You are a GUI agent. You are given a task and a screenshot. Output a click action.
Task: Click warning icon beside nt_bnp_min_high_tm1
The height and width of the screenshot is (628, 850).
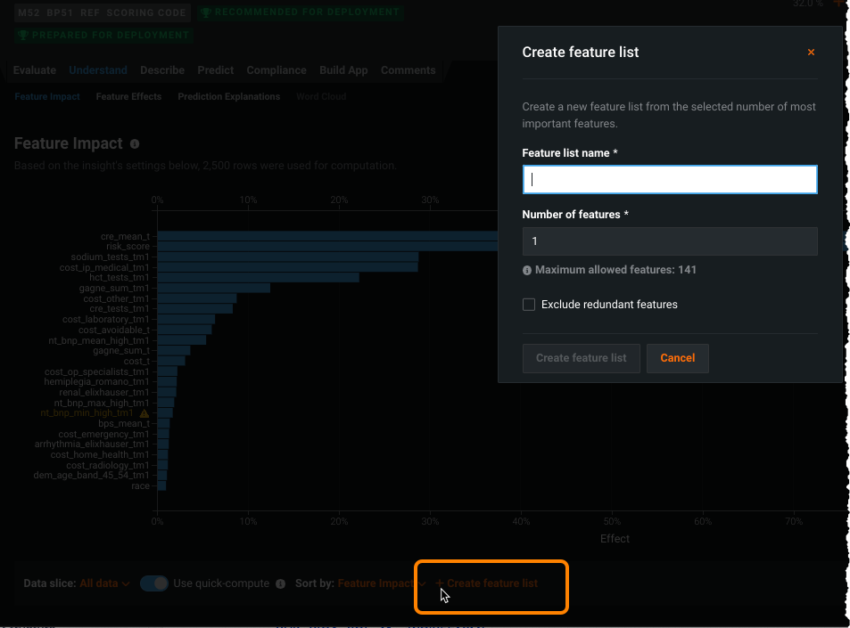click(x=144, y=413)
